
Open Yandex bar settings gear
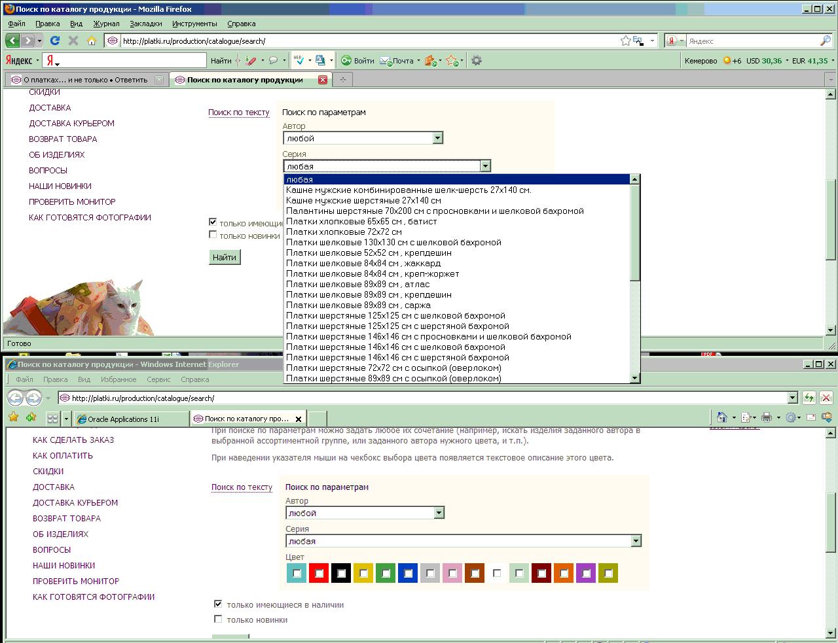tap(477, 60)
